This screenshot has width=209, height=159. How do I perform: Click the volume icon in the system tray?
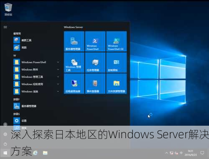(x=176, y=153)
